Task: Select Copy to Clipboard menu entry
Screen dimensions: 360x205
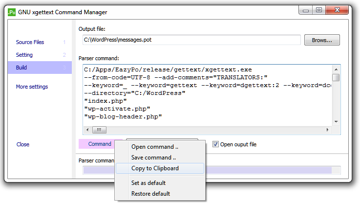Action: click(160, 168)
